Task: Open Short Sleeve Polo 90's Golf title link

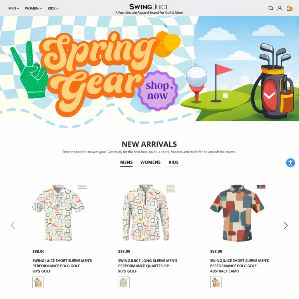Action: [62, 266]
